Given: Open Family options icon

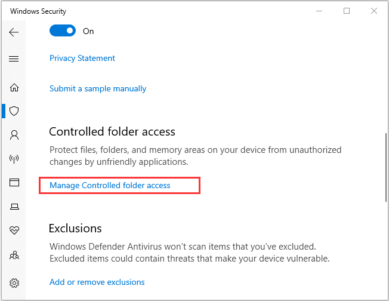Looking at the screenshot, I should coord(14,255).
